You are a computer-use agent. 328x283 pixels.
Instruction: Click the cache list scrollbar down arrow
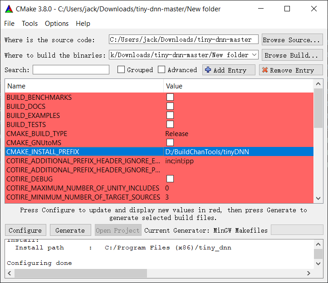click(318, 198)
